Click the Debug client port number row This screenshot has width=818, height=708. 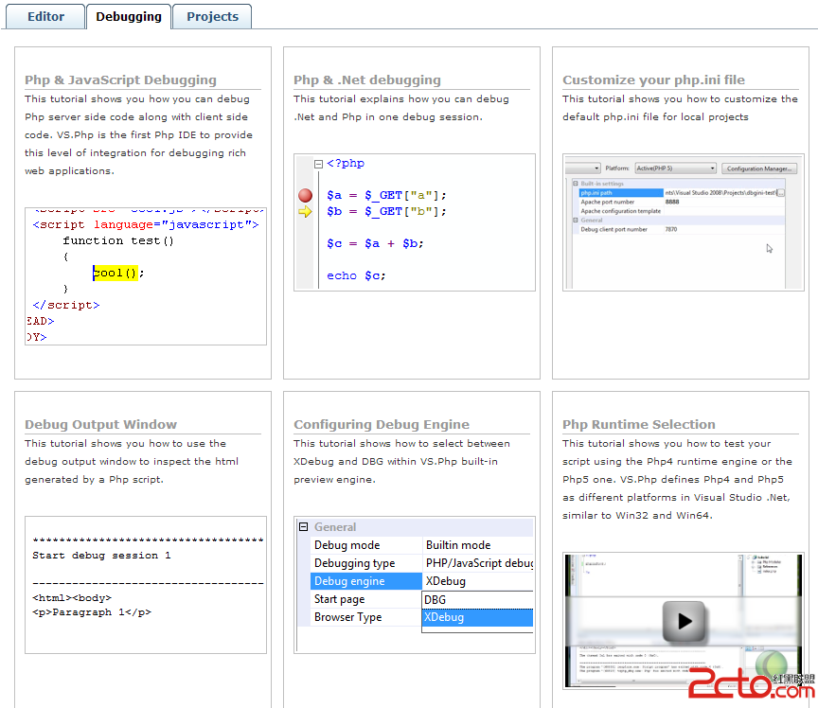[x=682, y=230]
